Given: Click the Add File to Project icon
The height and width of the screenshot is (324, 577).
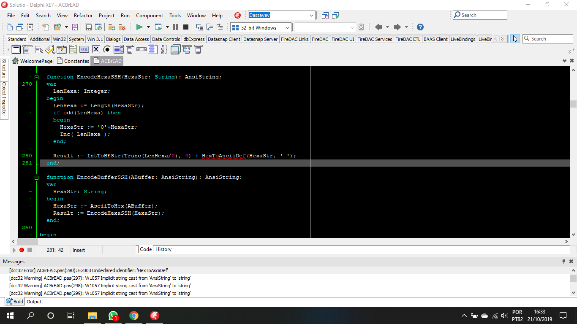Looking at the screenshot, I should click(x=112, y=27).
